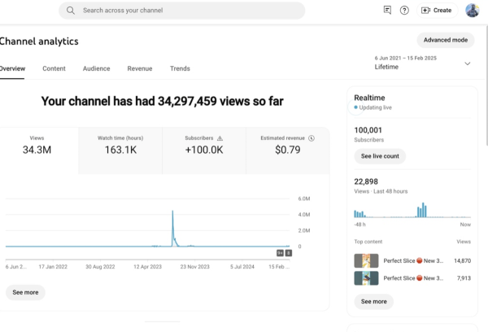Viewport: 488px width, 332px height.
Task: Click the account avatar picture
Action: (x=472, y=11)
